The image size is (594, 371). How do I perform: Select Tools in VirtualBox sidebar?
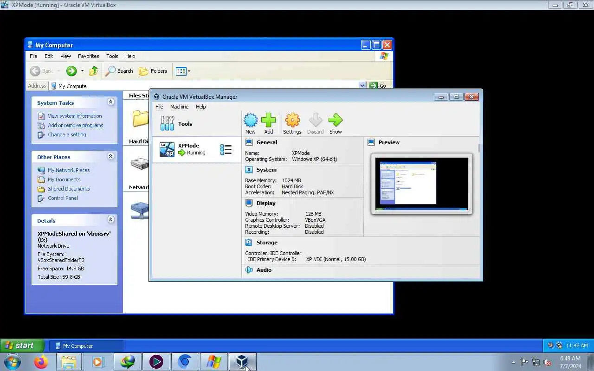pyautogui.click(x=197, y=124)
